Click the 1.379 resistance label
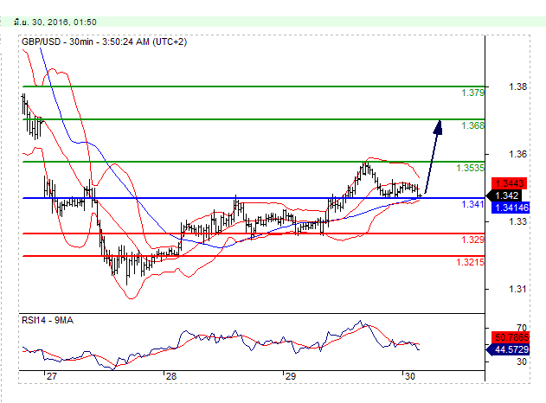The height and width of the screenshot is (403, 546). click(472, 93)
